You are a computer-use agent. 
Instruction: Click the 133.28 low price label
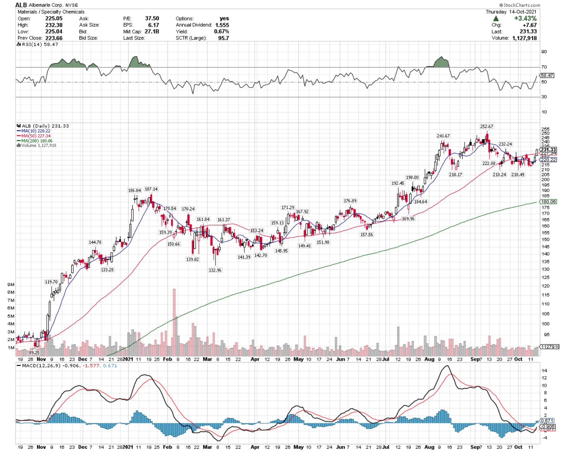click(x=107, y=270)
